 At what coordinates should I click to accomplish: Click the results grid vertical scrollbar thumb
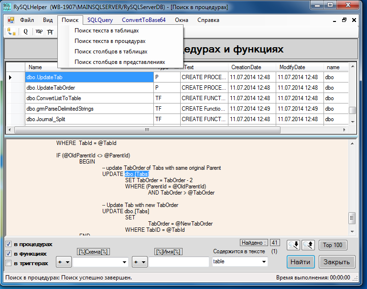[x=352, y=110]
